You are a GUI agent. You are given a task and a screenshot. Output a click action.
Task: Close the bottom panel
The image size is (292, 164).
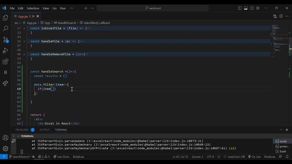(287, 130)
